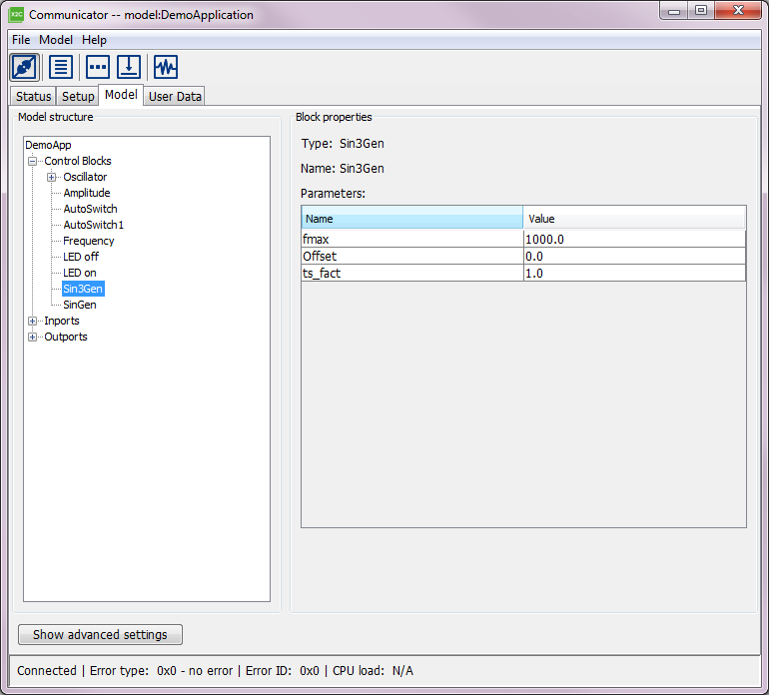Select the LED on block
The width and height of the screenshot is (769, 695).
[x=80, y=273]
